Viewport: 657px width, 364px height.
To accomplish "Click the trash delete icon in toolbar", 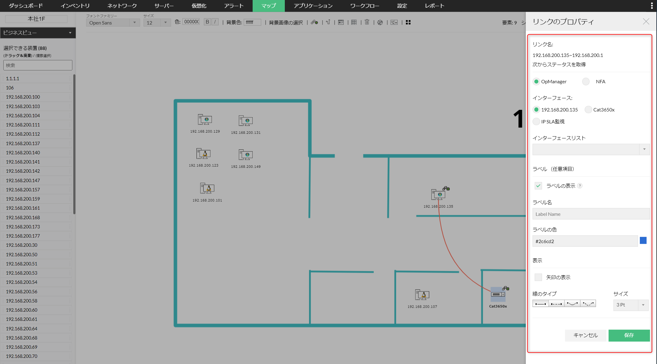I will 367,22.
